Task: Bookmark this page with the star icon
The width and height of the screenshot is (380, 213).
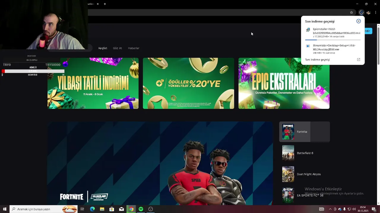Action: point(351,12)
